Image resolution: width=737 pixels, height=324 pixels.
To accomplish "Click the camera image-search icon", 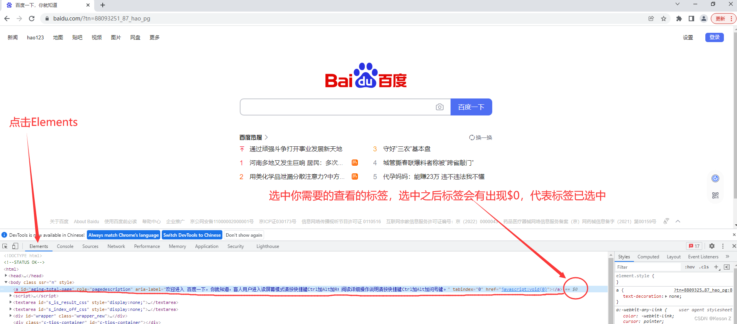I will tap(440, 107).
